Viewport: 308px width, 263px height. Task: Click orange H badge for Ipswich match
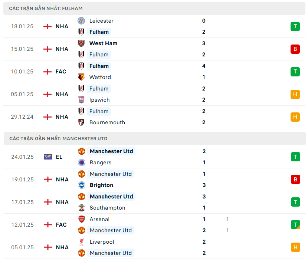click(x=295, y=94)
